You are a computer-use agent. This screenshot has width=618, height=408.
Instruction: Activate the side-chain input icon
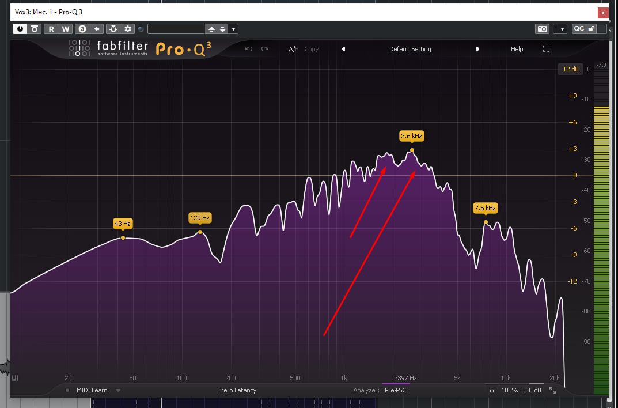click(x=113, y=29)
